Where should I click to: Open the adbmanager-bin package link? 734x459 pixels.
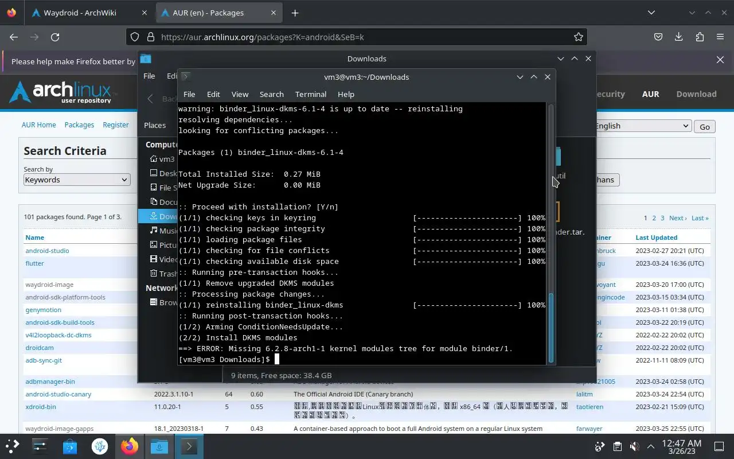pyautogui.click(x=50, y=382)
